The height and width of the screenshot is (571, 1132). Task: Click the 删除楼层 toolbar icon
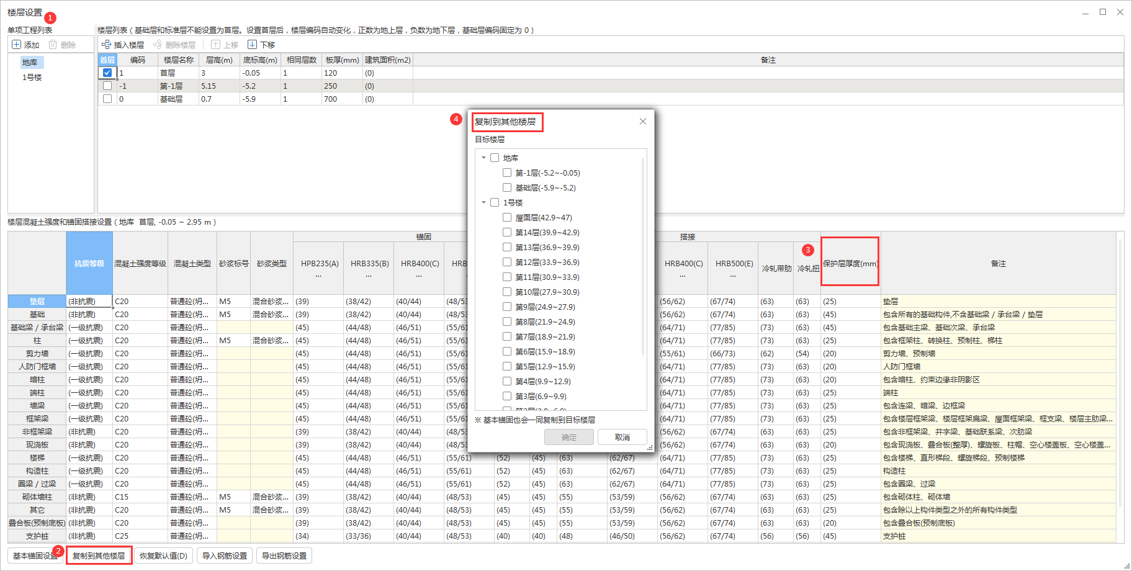[x=158, y=45]
